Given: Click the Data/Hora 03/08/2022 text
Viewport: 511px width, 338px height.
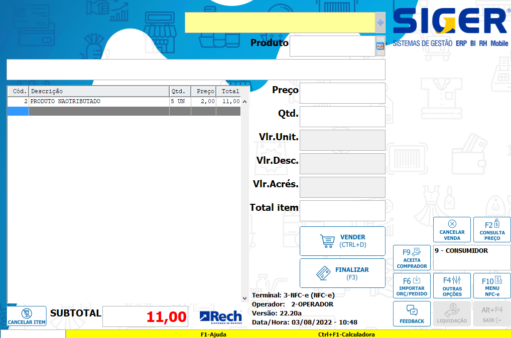Looking at the screenshot, I should pos(305,322).
